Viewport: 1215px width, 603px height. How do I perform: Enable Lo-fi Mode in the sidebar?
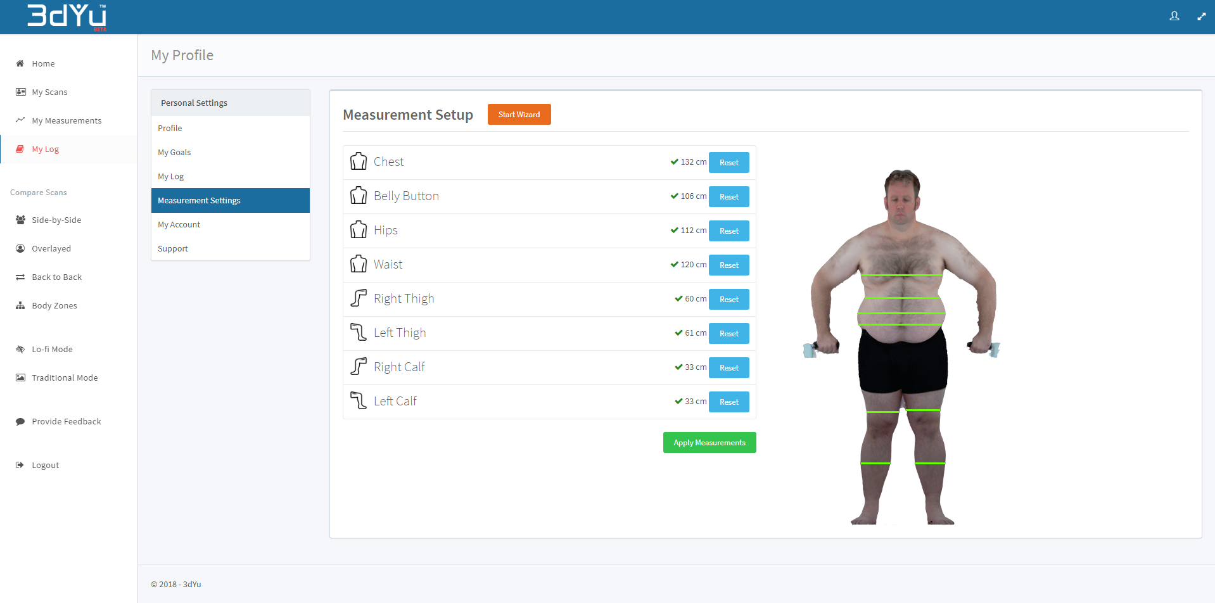(52, 349)
